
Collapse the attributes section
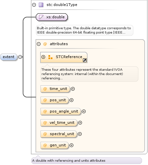[38, 44]
